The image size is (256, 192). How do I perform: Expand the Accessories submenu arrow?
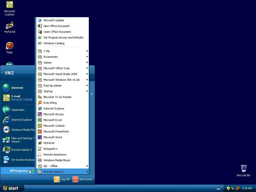pyautogui.click(x=87, y=57)
